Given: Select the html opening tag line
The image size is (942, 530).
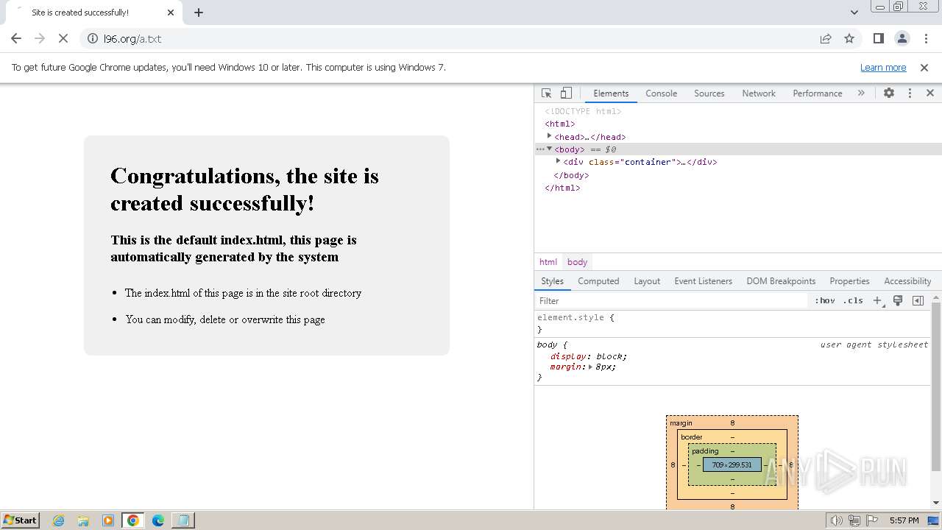Looking at the screenshot, I should [x=560, y=124].
